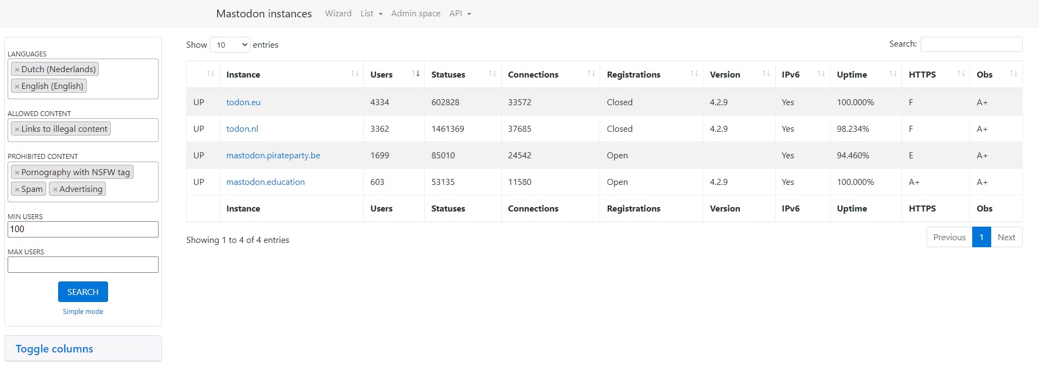Remove the Dutch (Nederlands) language tag
1039x366 pixels.
click(17, 69)
